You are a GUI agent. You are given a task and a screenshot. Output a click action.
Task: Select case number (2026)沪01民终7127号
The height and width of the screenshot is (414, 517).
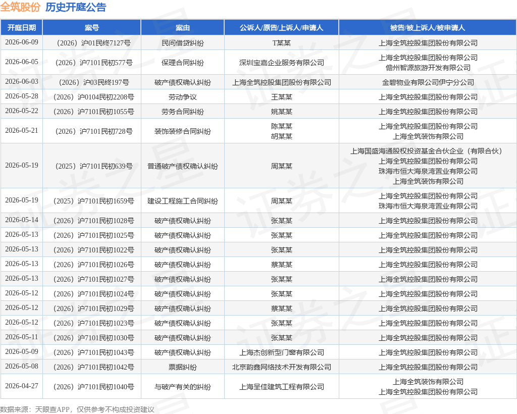point(93,43)
